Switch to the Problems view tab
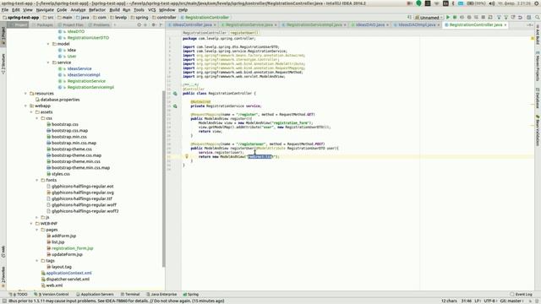Screen dimensions: 541x304 point(99,24)
